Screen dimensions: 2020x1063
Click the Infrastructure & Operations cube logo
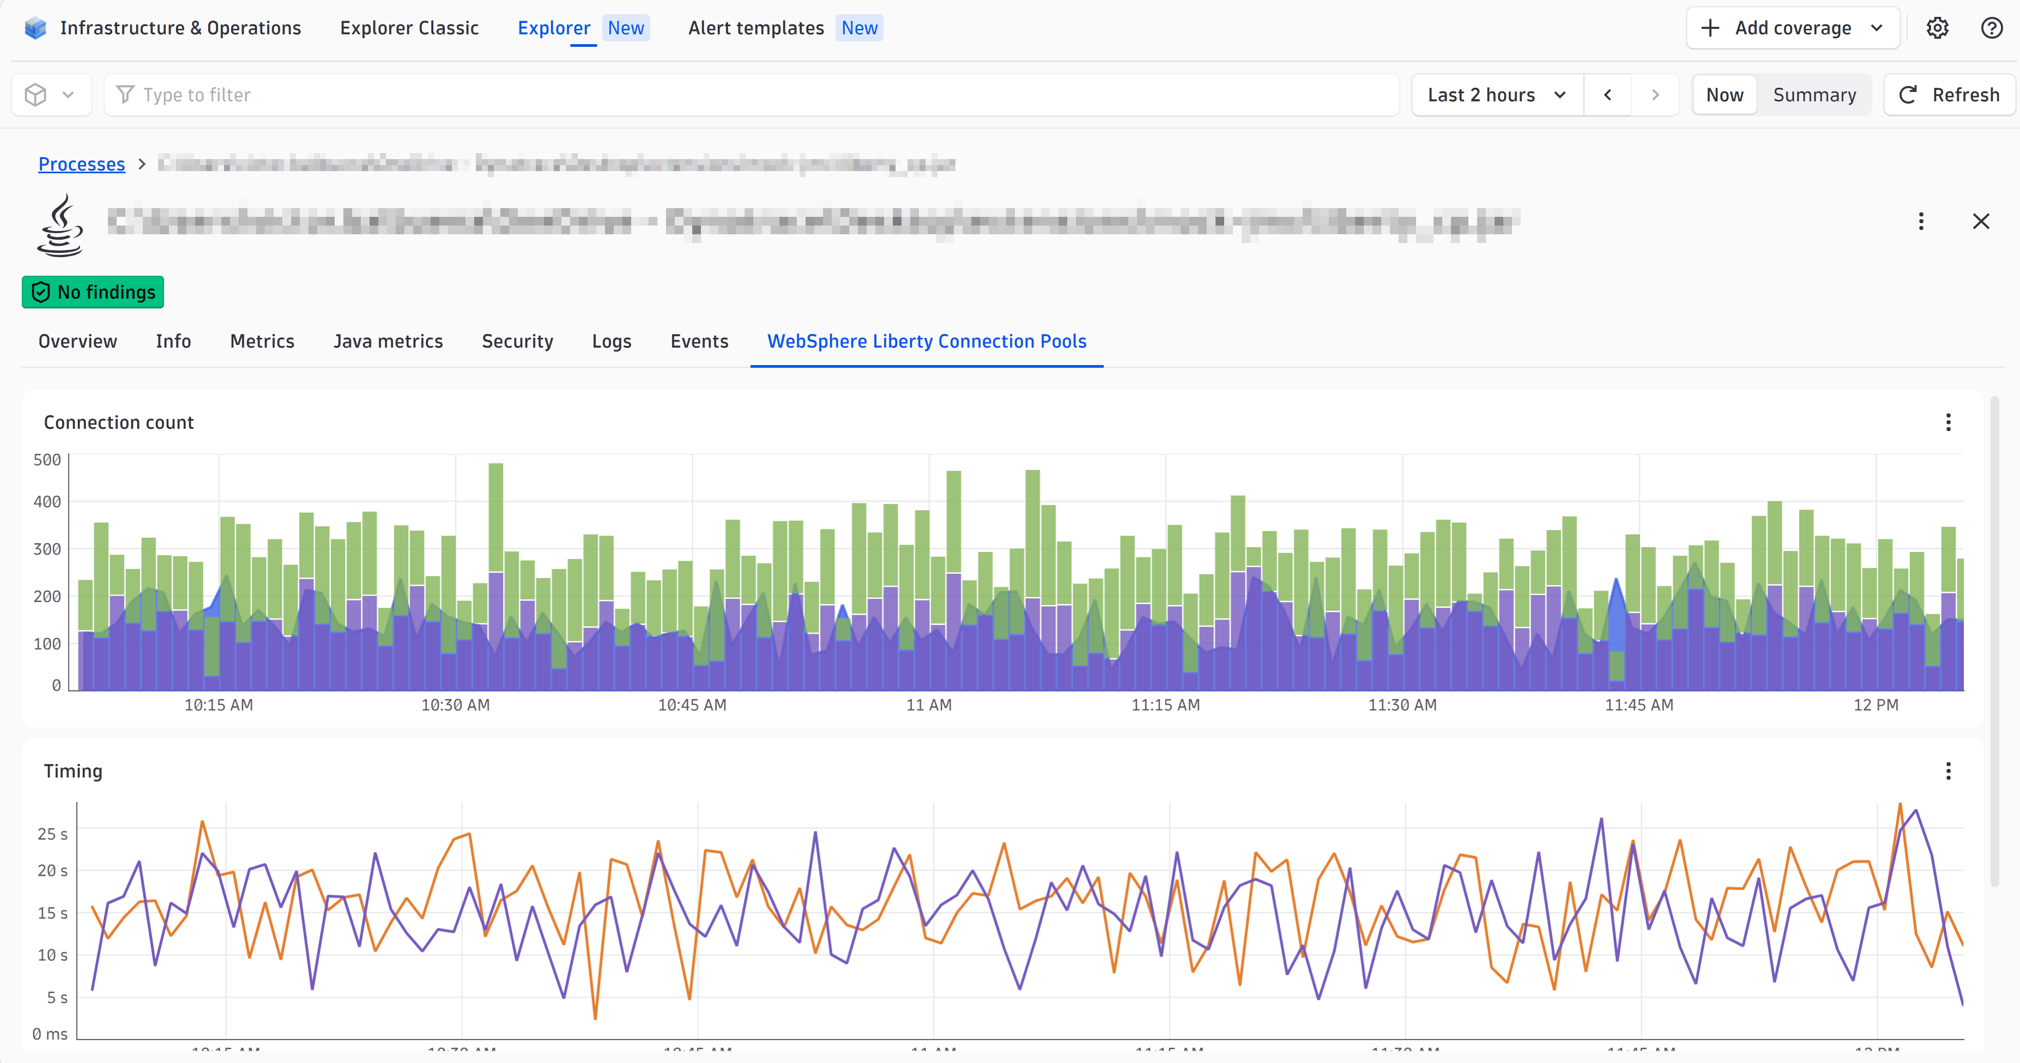35,28
